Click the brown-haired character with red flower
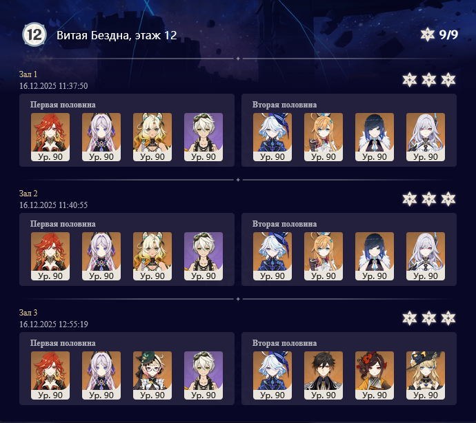The width and height of the screenshot is (476, 423). (375, 375)
